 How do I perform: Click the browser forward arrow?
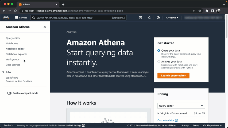coord(10,11)
